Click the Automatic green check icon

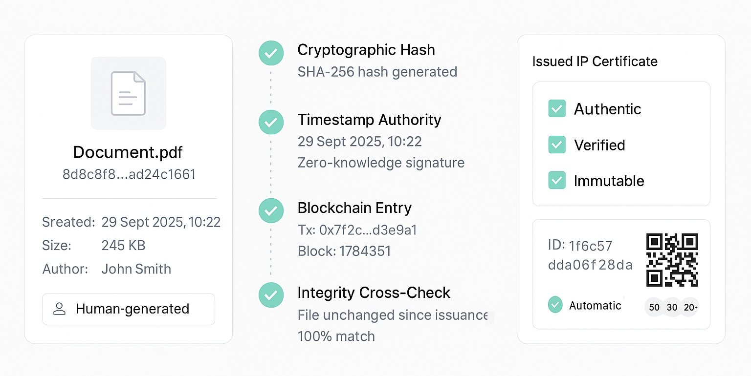[x=555, y=305]
